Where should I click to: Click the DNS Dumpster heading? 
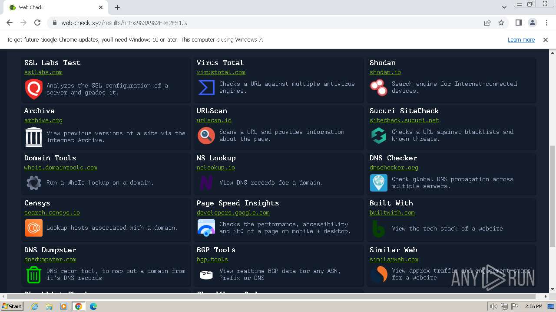click(50, 250)
